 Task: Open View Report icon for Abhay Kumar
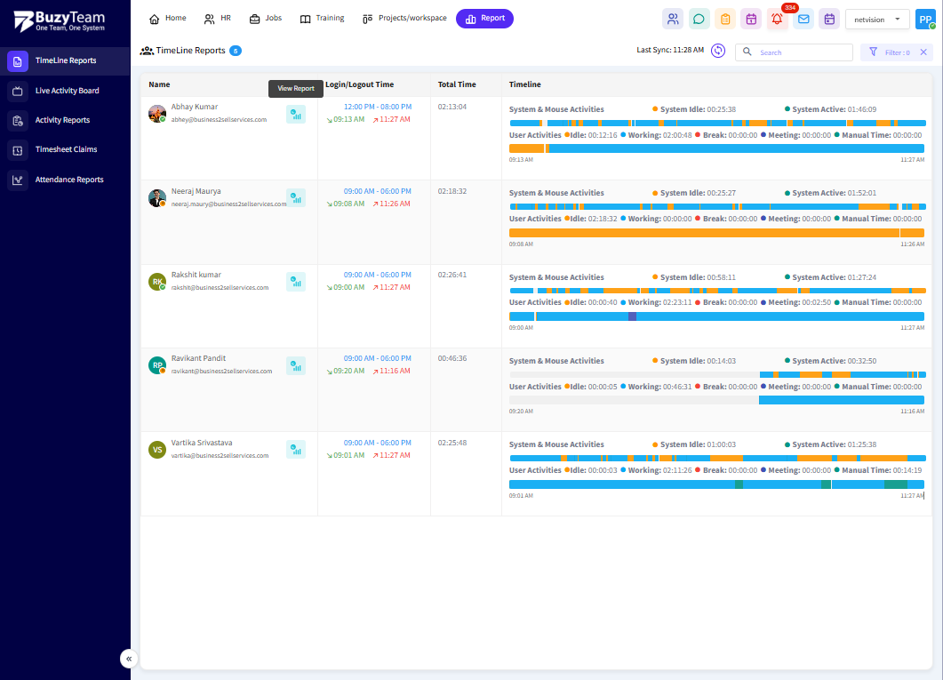[295, 115]
